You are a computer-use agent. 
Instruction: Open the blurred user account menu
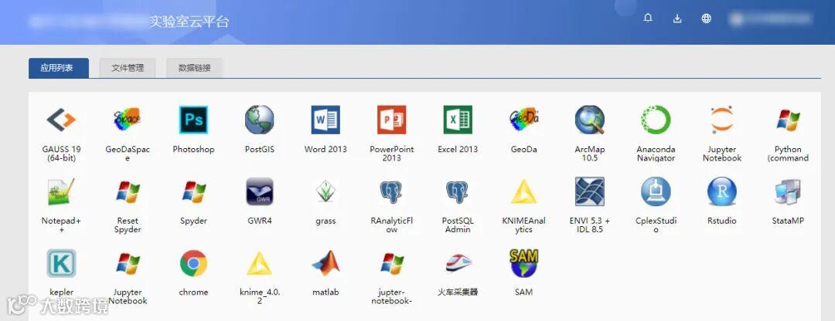771,19
